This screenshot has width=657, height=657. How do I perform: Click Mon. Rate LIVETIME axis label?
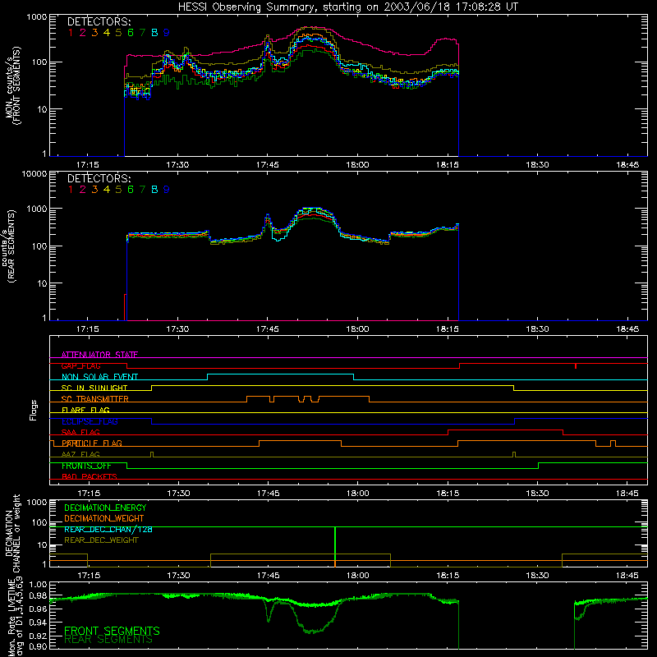click(11, 617)
